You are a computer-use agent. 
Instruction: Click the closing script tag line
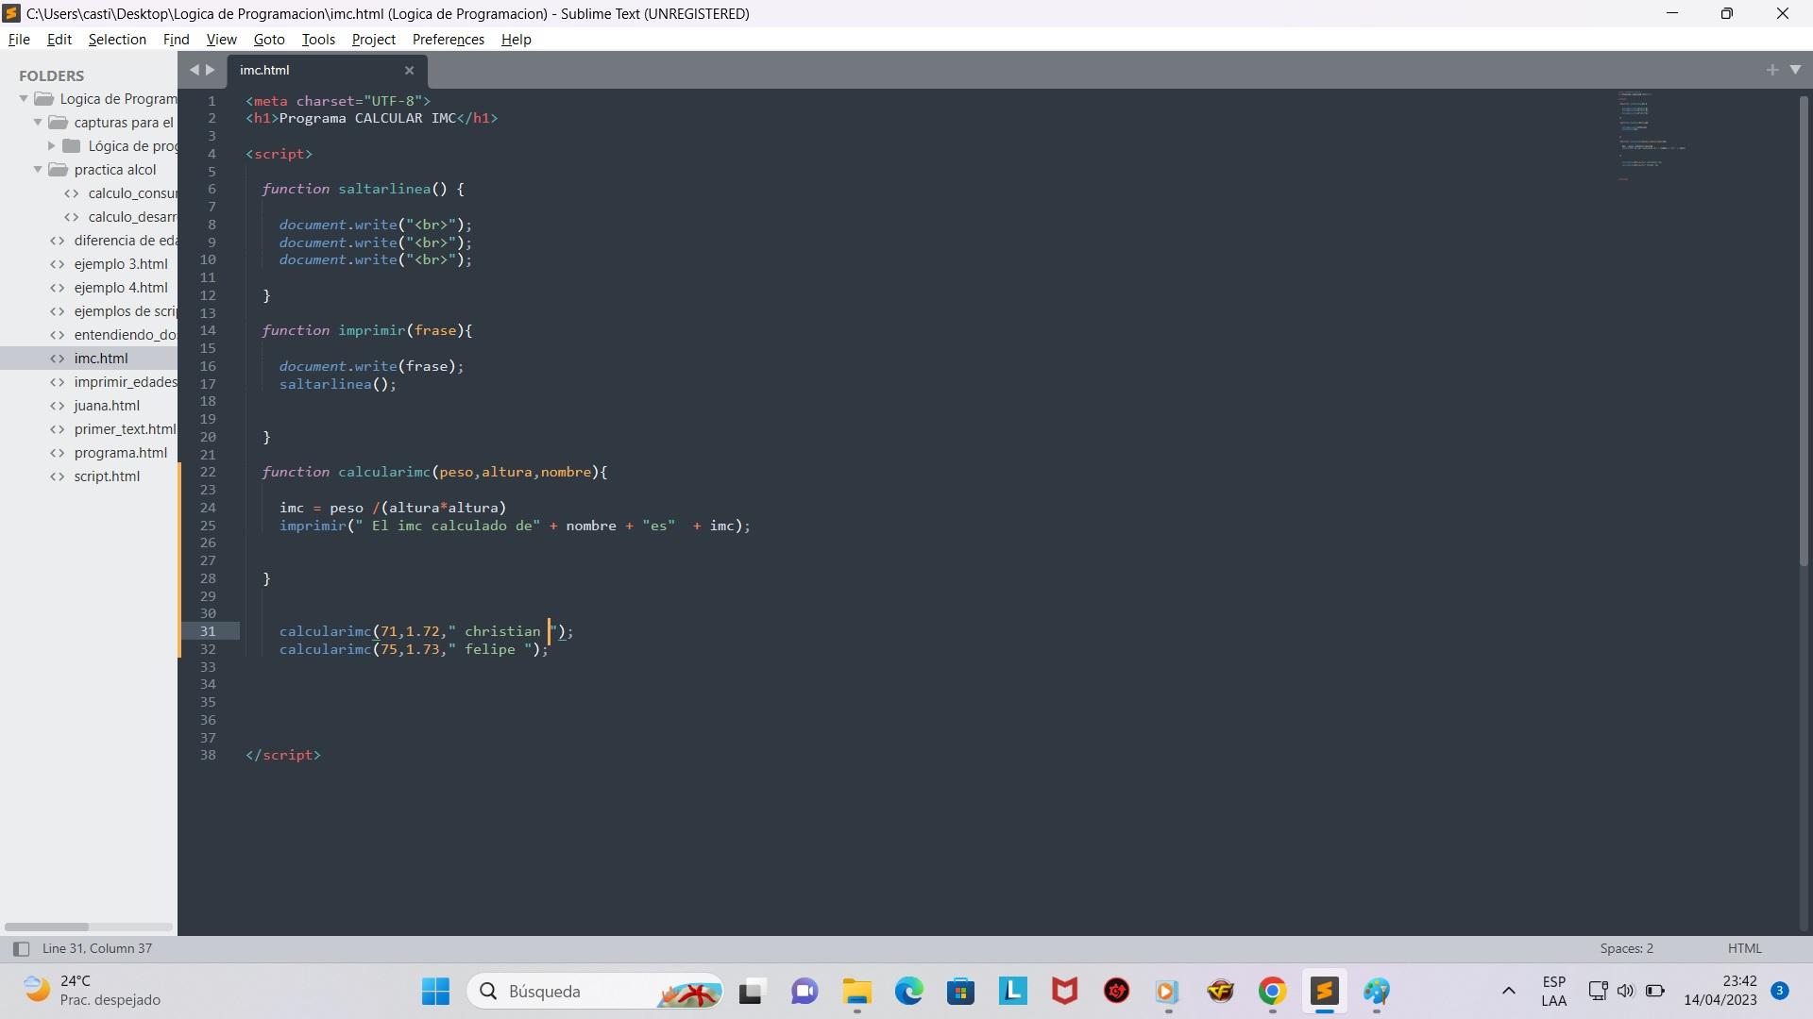point(283,755)
